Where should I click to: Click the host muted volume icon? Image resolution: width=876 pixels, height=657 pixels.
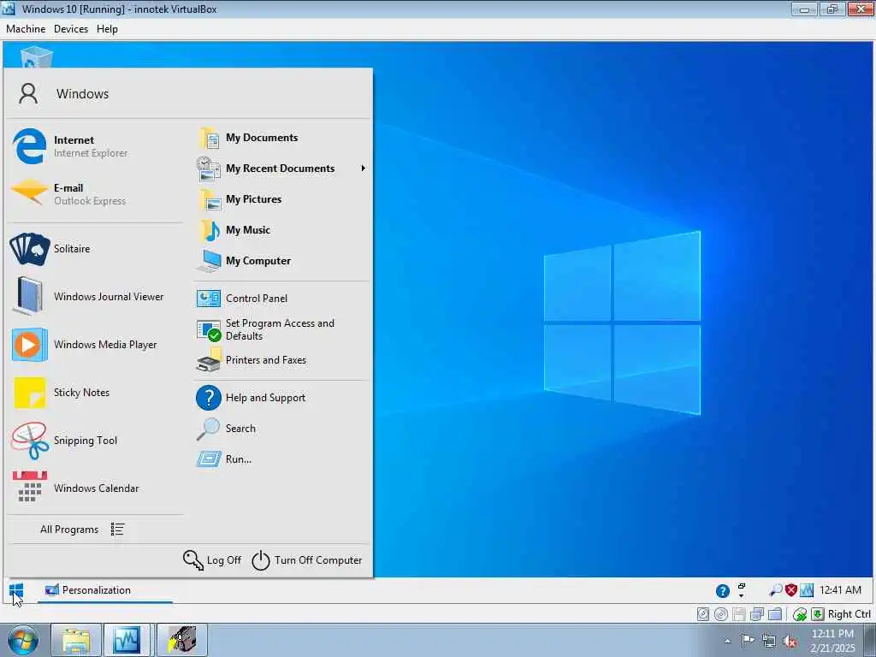tap(790, 642)
